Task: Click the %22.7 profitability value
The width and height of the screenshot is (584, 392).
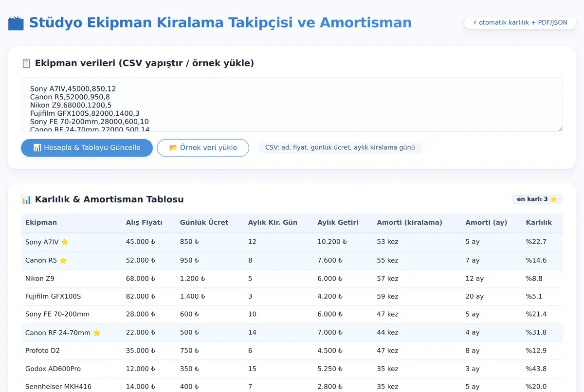Action: pyautogui.click(x=536, y=242)
